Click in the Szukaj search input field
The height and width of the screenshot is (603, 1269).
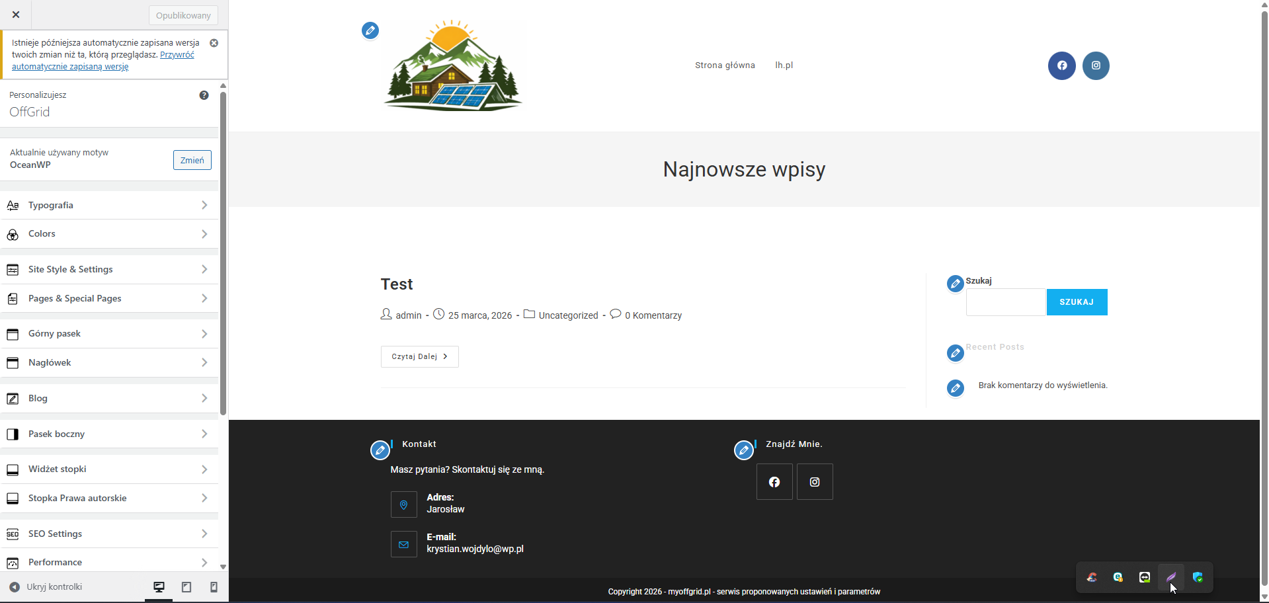pyautogui.click(x=1005, y=302)
